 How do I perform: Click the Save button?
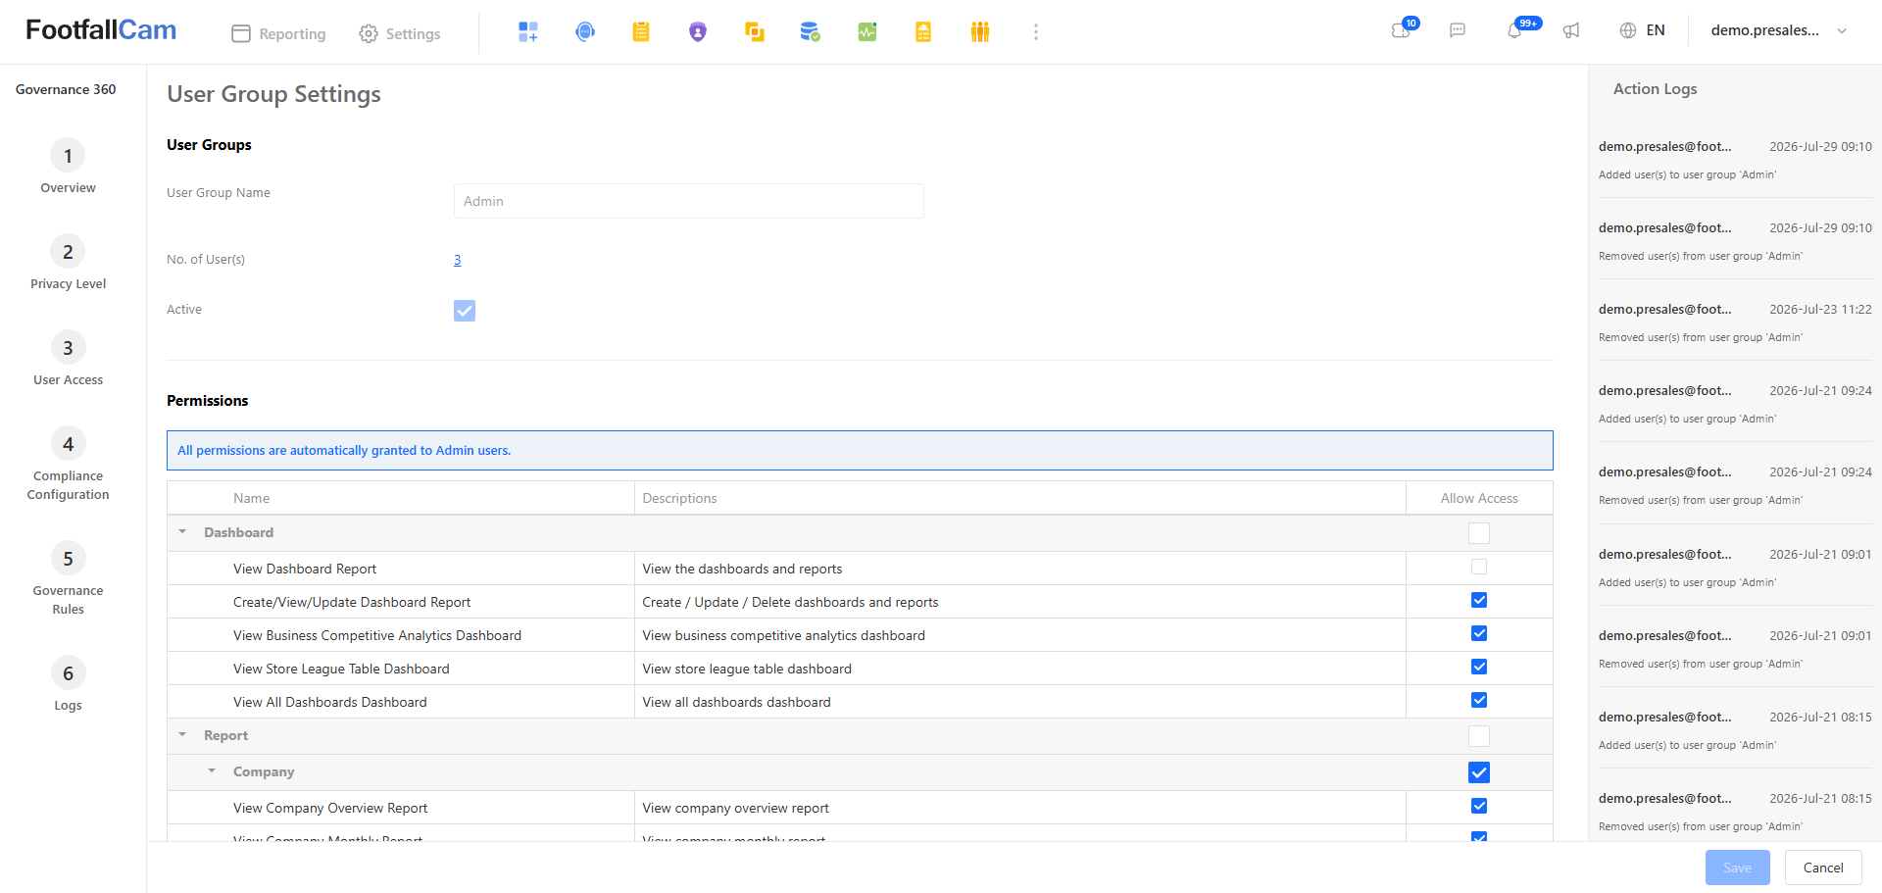coord(1737,868)
